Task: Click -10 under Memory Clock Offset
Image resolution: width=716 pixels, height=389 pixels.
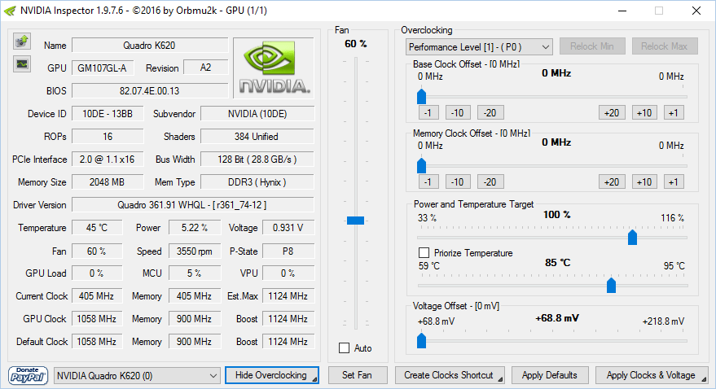Action: [x=458, y=181]
